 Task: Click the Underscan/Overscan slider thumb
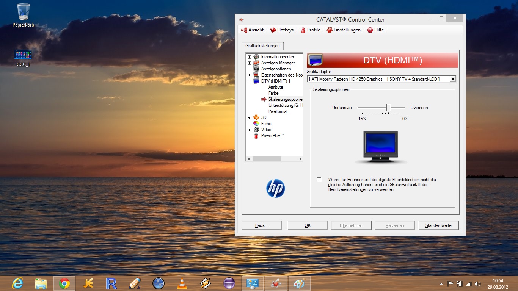coord(388,108)
